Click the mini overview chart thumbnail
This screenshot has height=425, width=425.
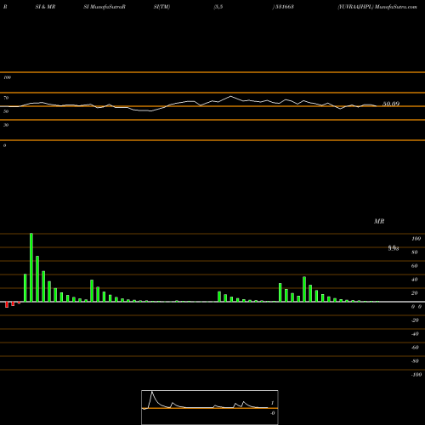click(210, 407)
